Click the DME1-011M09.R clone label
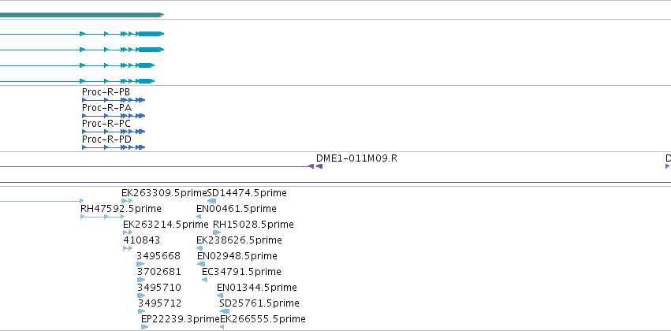671x331 pixels. (357, 158)
